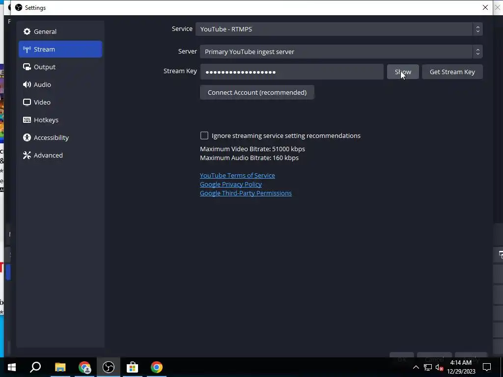Screen dimensions: 503x377
Task: Select the Stream settings tab
Action: click(x=60, y=49)
